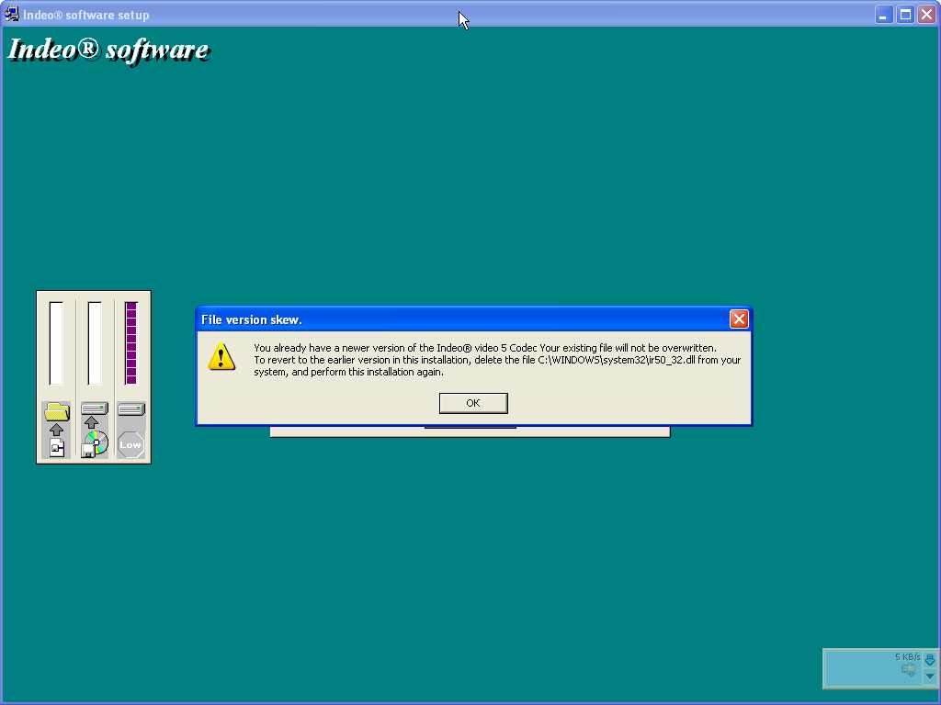The image size is (941, 705).
Task: Expand the speed widget dropdown triangle
Action: pos(930,677)
